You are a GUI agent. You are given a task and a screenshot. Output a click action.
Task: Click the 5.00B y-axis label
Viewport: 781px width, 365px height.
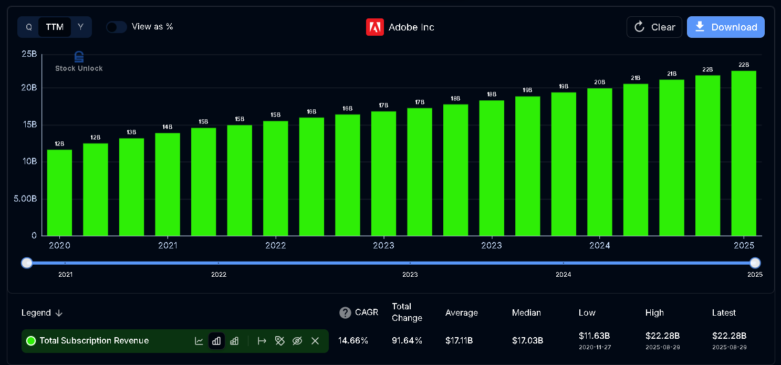pyautogui.click(x=25, y=199)
